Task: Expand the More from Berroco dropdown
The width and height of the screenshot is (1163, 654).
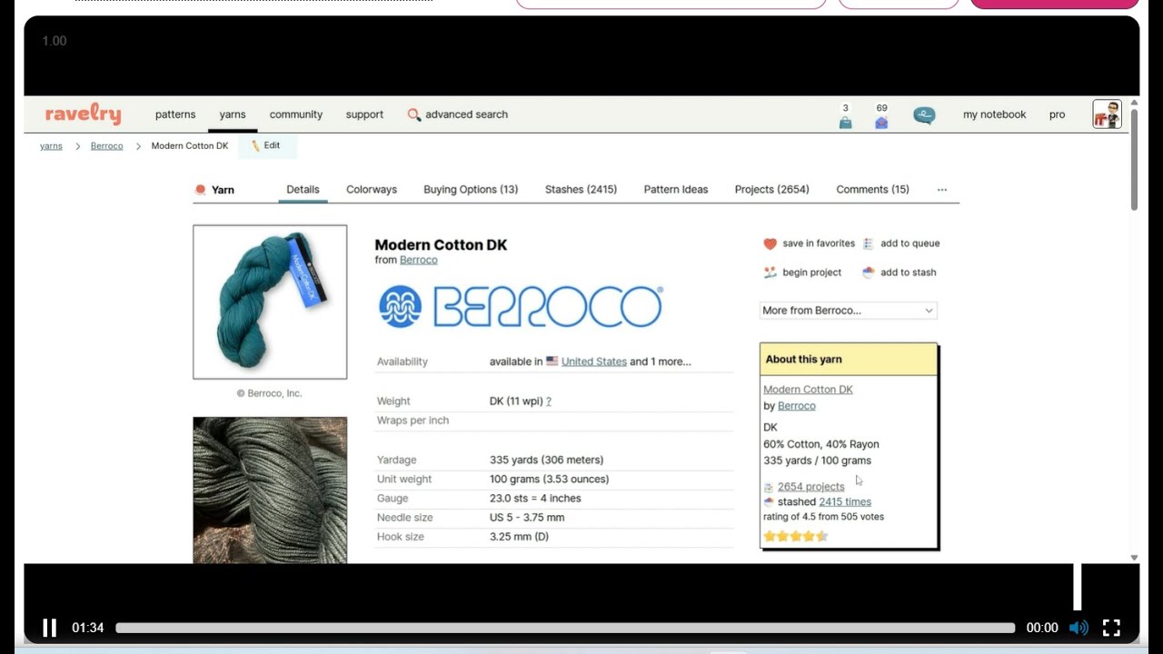Action: pos(848,311)
